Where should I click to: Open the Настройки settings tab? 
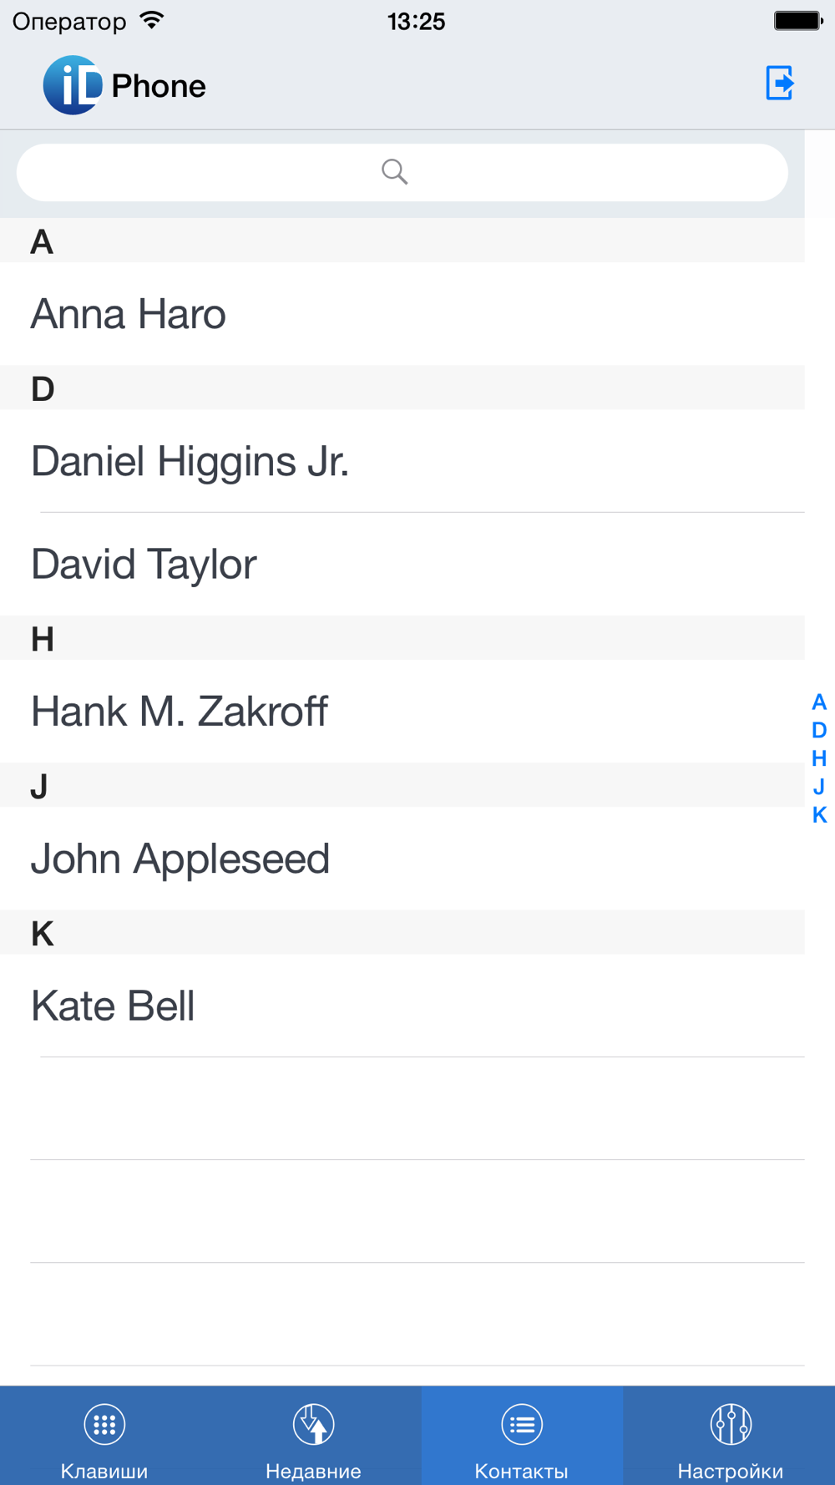tap(731, 1437)
